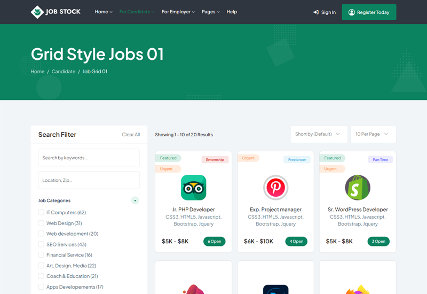Go to Candidate breadcrumb link

click(64, 72)
